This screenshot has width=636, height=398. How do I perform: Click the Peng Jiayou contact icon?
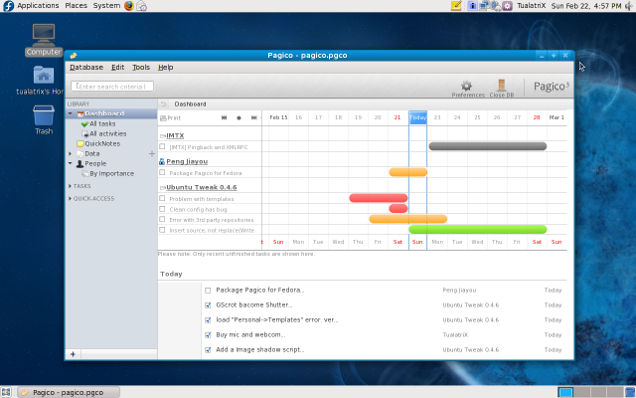(162, 161)
